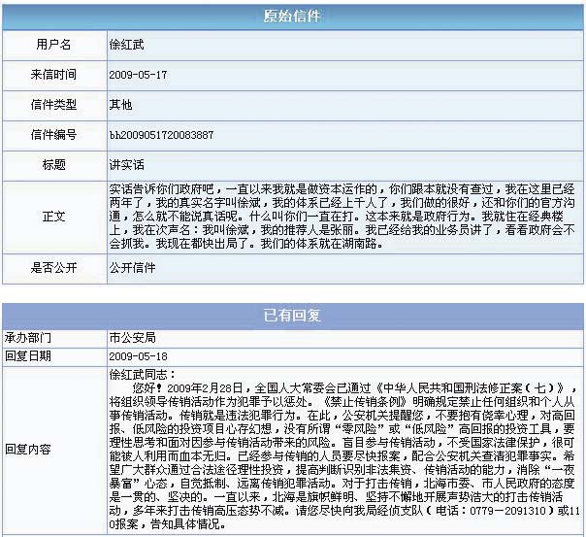The height and width of the screenshot is (537, 586).
Task: Select the received date 2009-05-17
Action: tap(138, 75)
